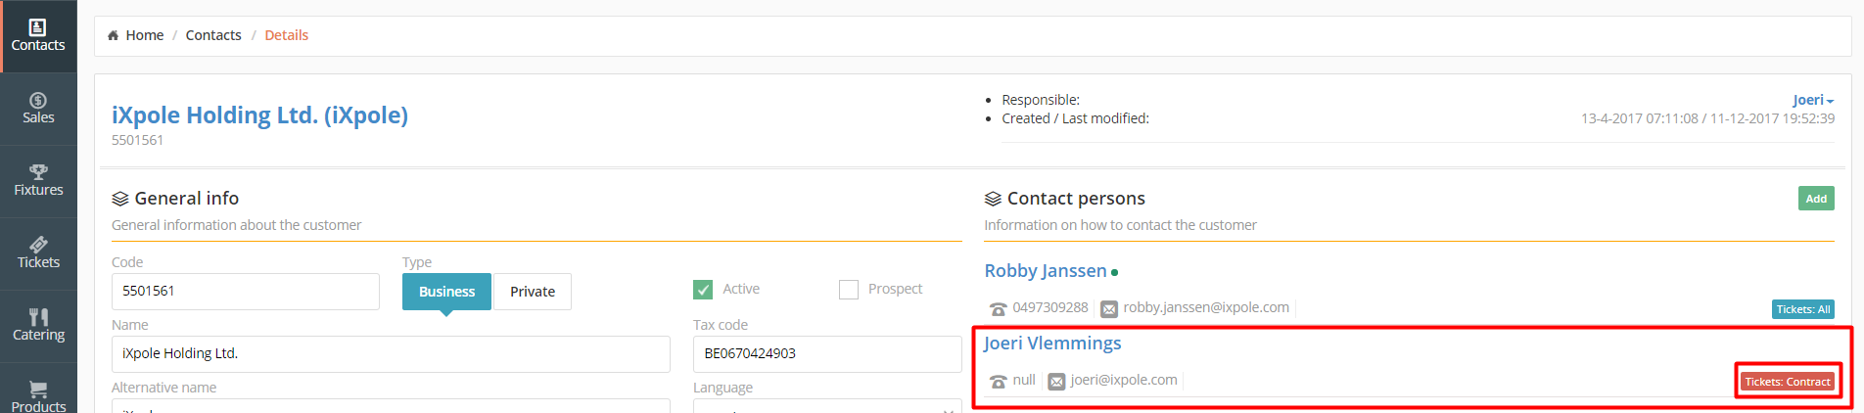Open the Robby Janssen contact link
1864x413 pixels.
click(x=1045, y=271)
